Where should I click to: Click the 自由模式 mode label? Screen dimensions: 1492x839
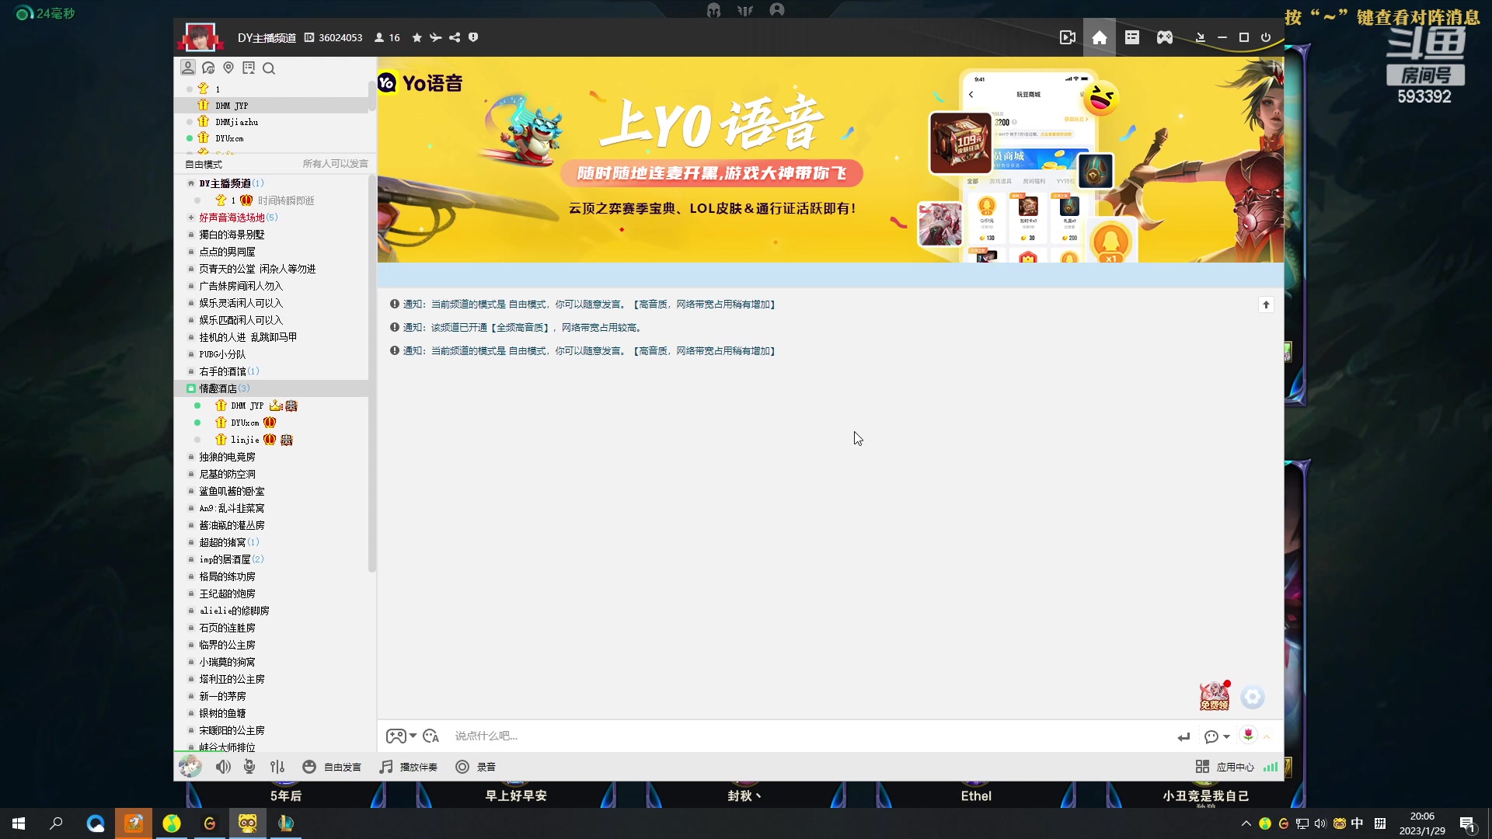tap(204, 164)
